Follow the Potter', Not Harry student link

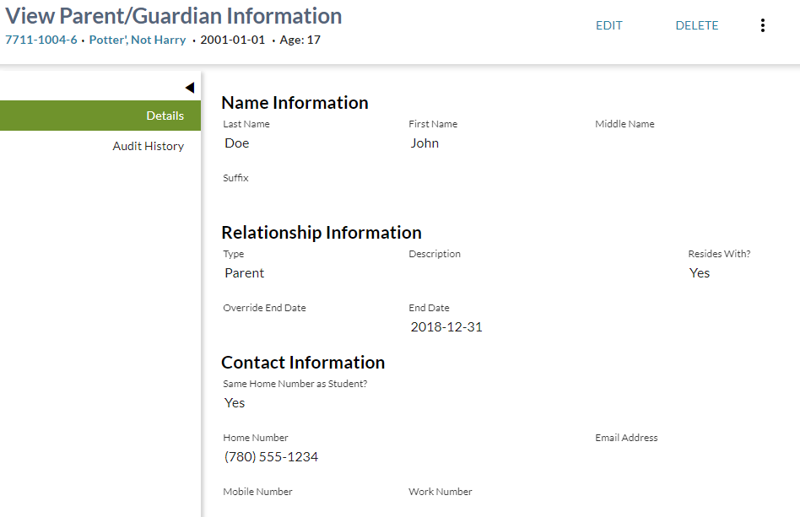pyautogui.click(x=138, y=40)
